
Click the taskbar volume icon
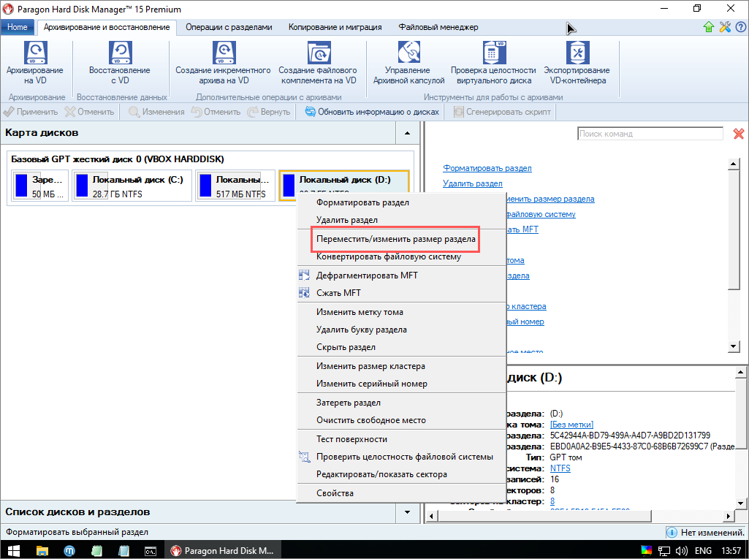(x=682, y=550)
